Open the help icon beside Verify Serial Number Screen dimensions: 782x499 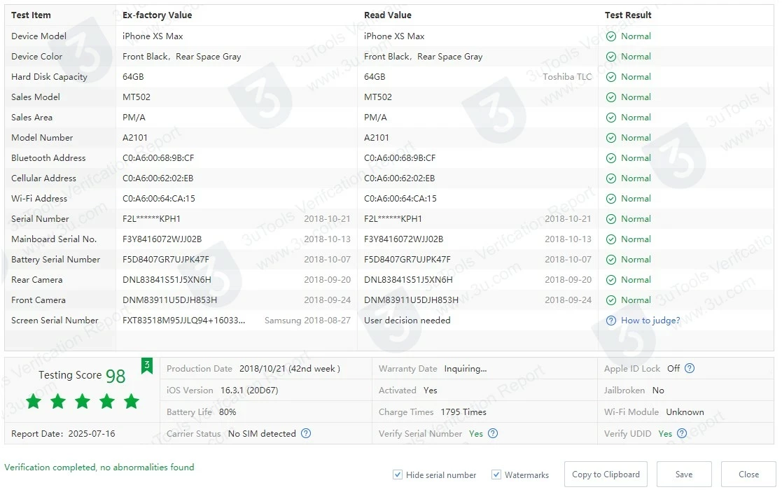tap(493, 433)
